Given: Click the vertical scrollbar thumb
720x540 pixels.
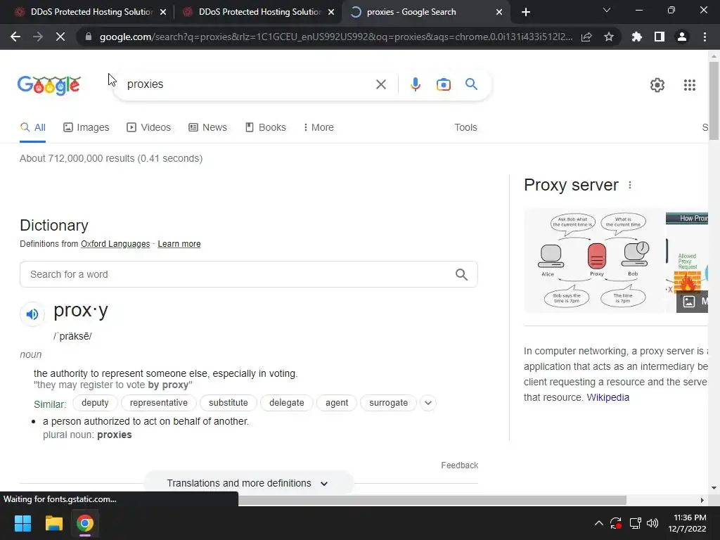Looking at the screenshot, I should coord(714,101).
